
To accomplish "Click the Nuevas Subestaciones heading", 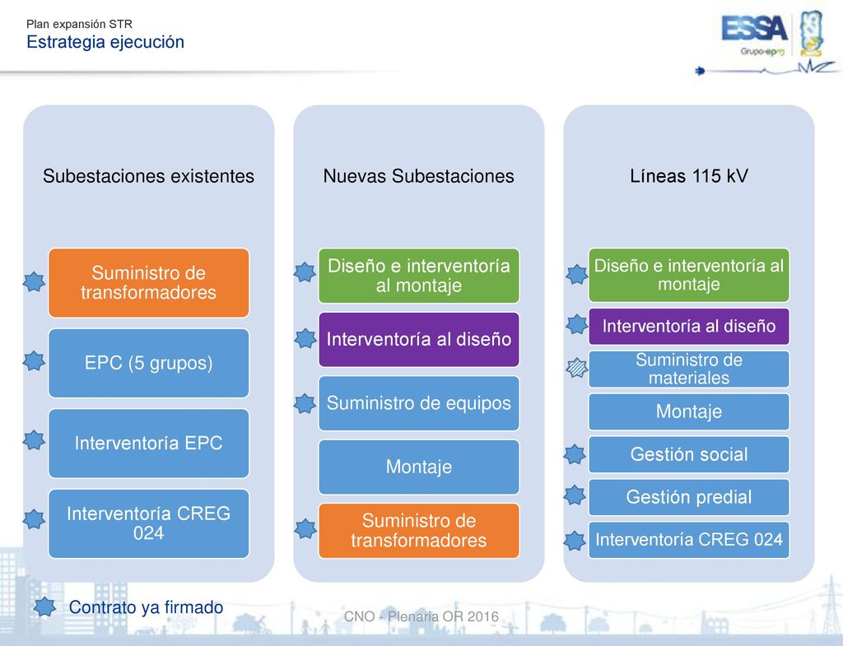I will [x=418, y=176].
